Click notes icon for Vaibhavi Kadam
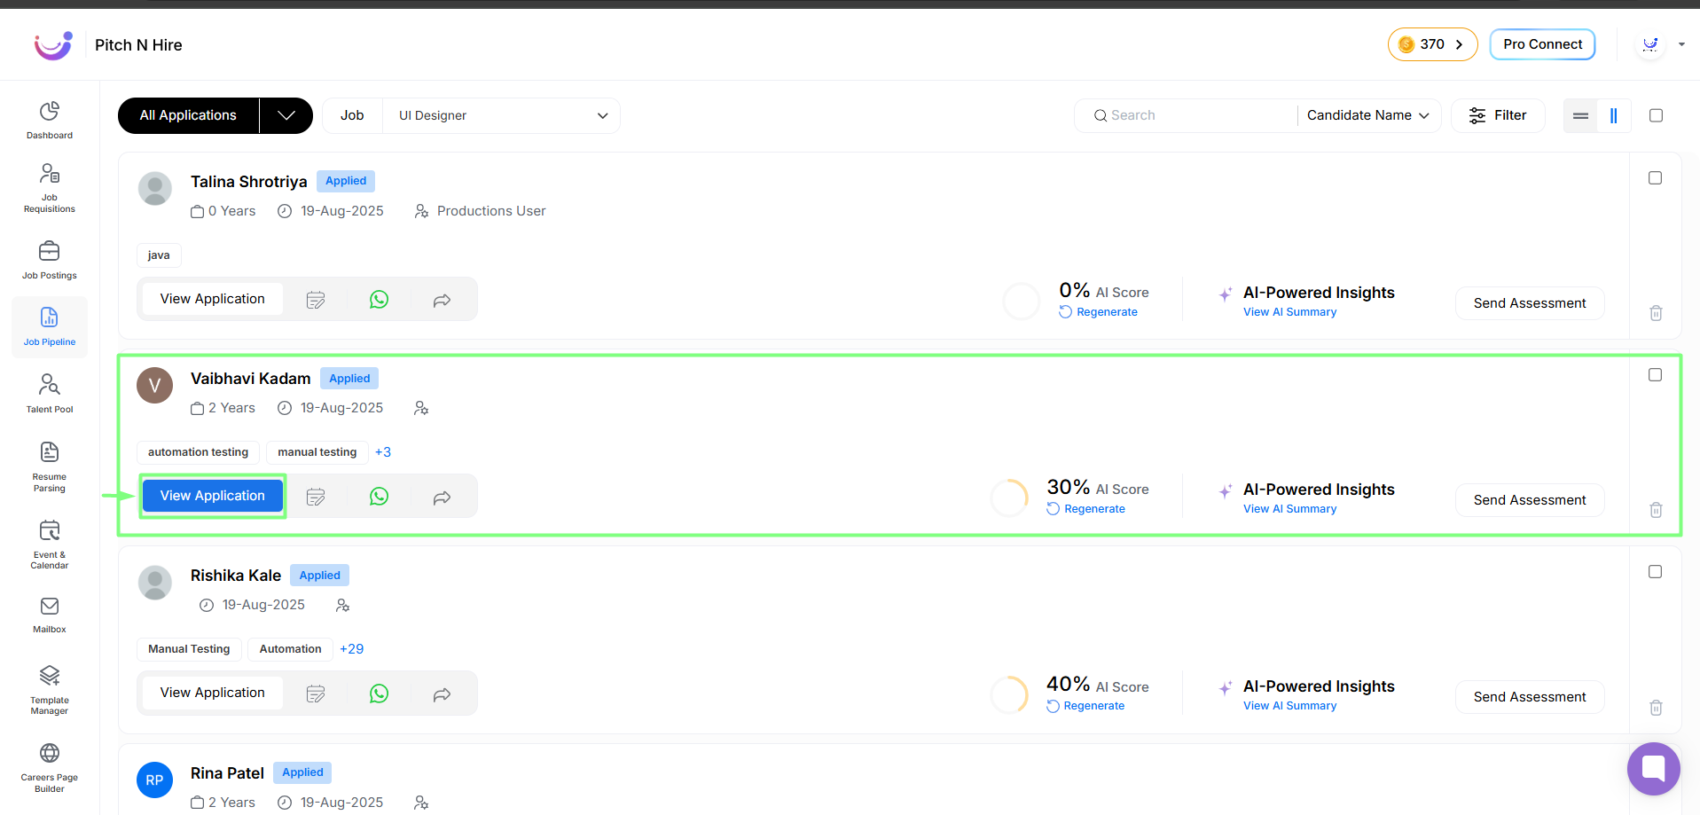This screenshot has width=1700, height=815. (316, 497)
